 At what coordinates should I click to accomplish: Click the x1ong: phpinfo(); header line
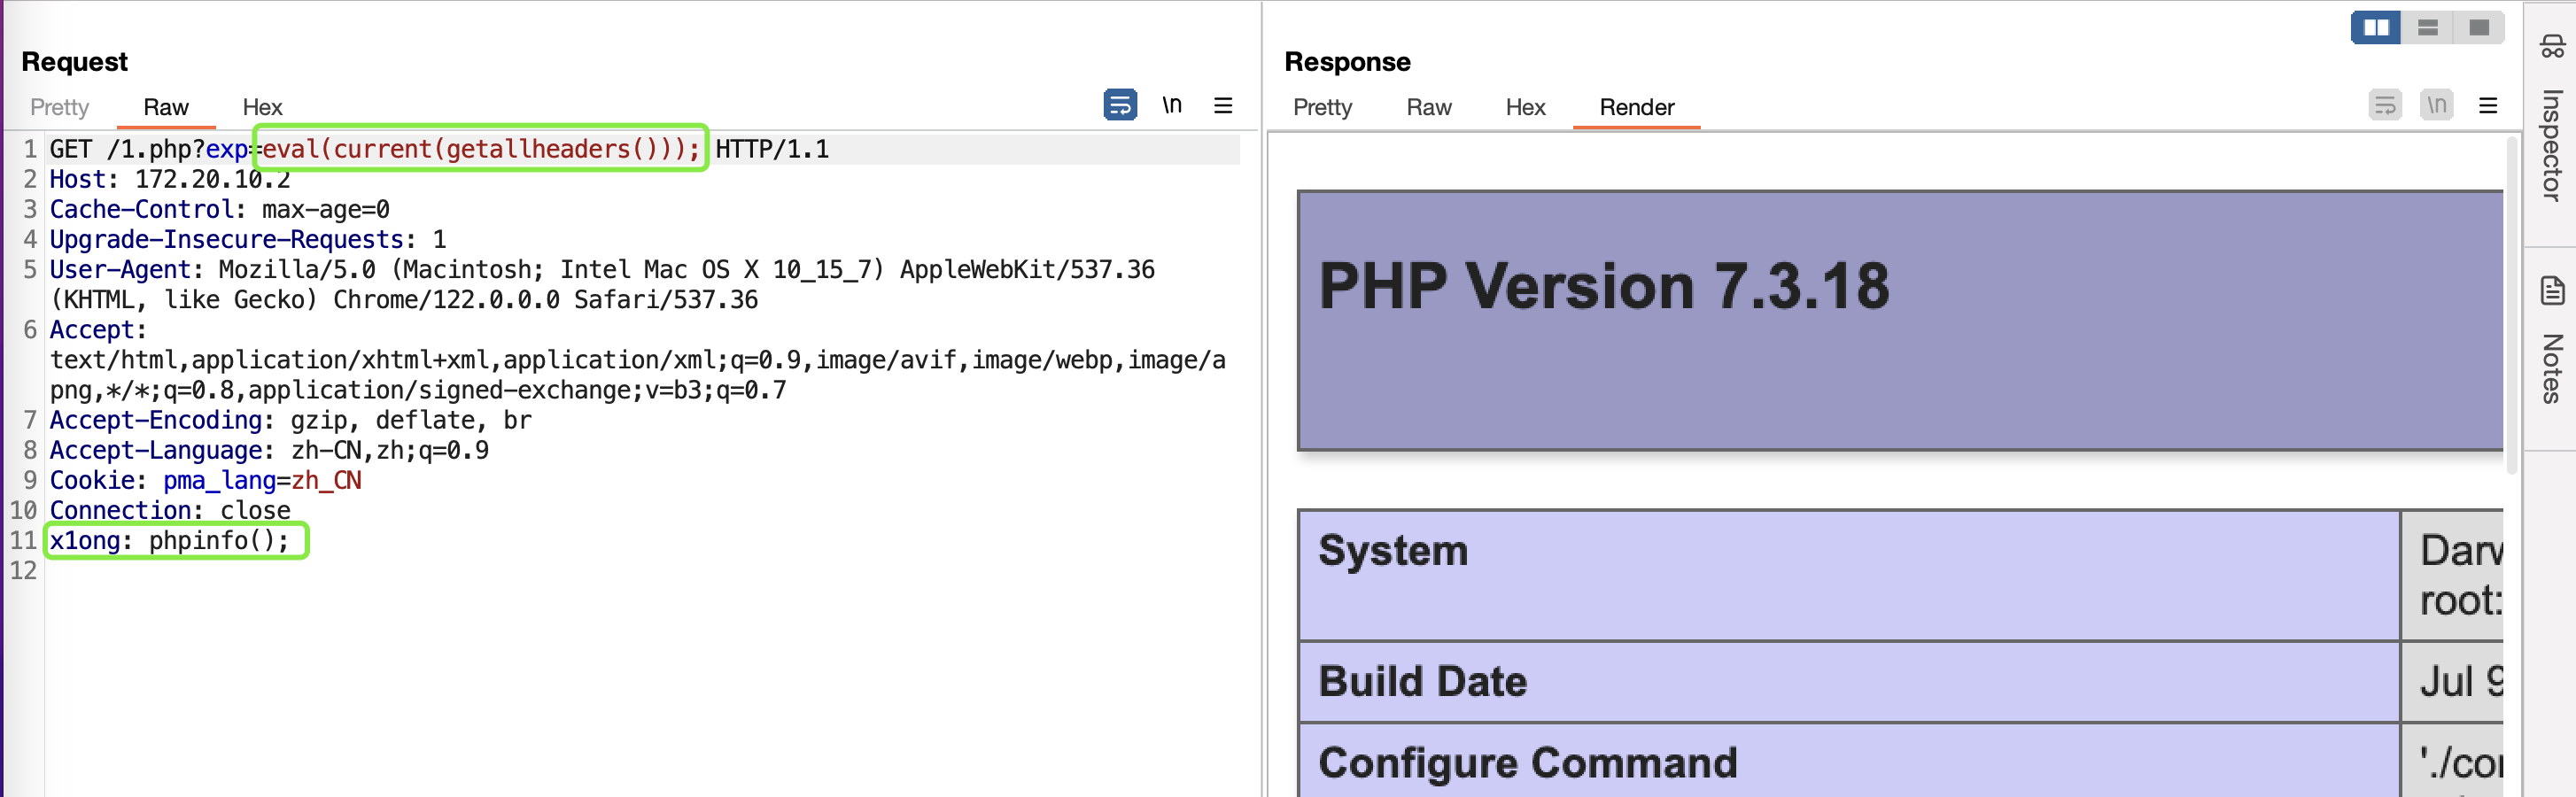pyautogui.click(x=170, y=540)
